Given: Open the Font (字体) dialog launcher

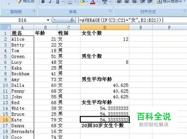Looking at the screenshot, I should pos(110,11).
